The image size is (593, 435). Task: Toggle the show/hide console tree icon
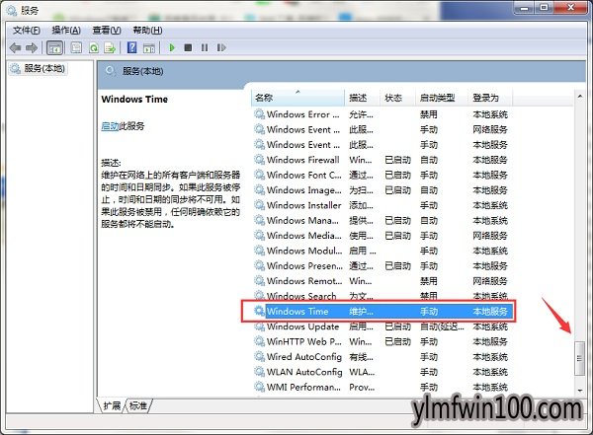click(x=54, y=48)
